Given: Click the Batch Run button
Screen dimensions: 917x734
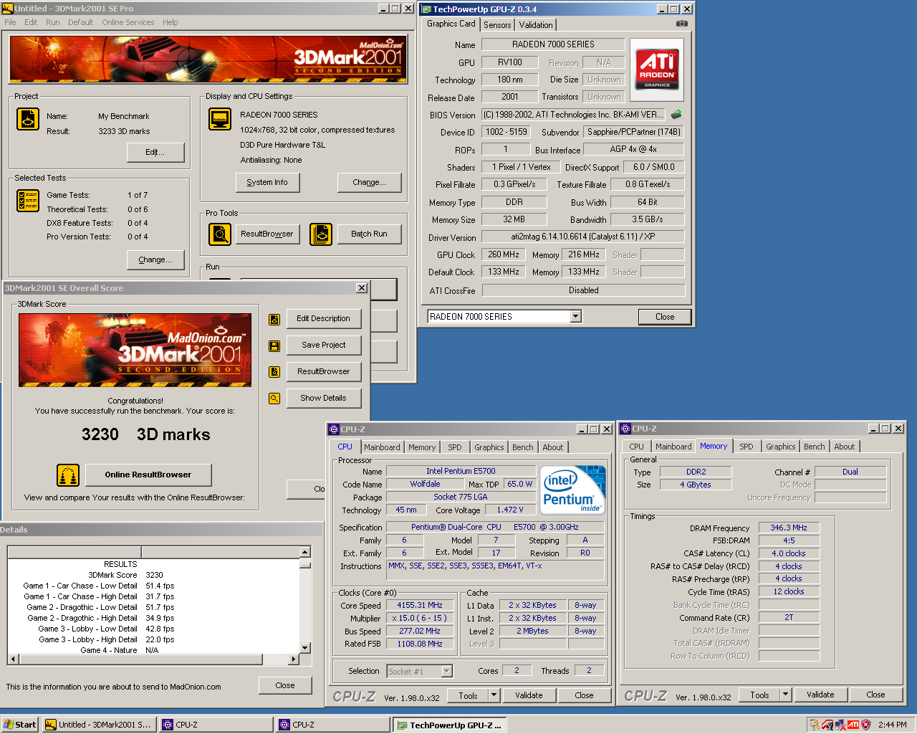Looking at the screenshot, I should point(369,234).
